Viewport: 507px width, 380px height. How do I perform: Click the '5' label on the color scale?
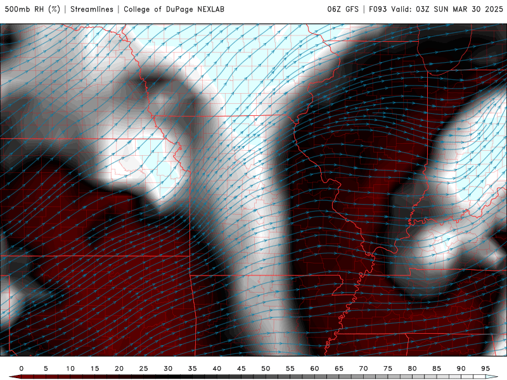click(x=46, y=369)
